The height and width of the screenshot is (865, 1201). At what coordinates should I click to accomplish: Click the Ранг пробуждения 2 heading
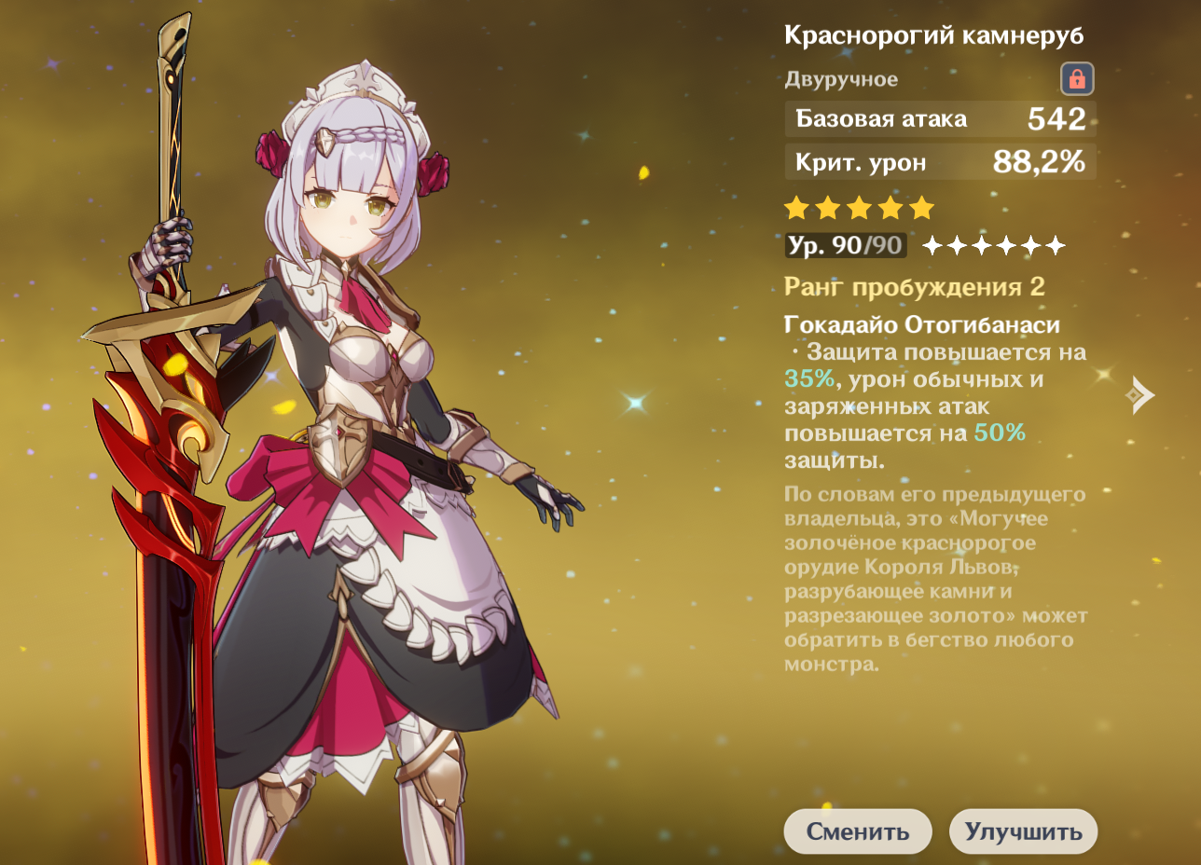coord(915,287)
